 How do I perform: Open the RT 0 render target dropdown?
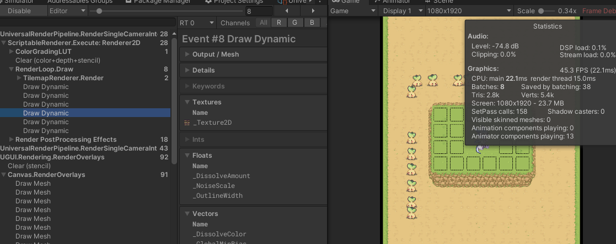coord(196,23)
